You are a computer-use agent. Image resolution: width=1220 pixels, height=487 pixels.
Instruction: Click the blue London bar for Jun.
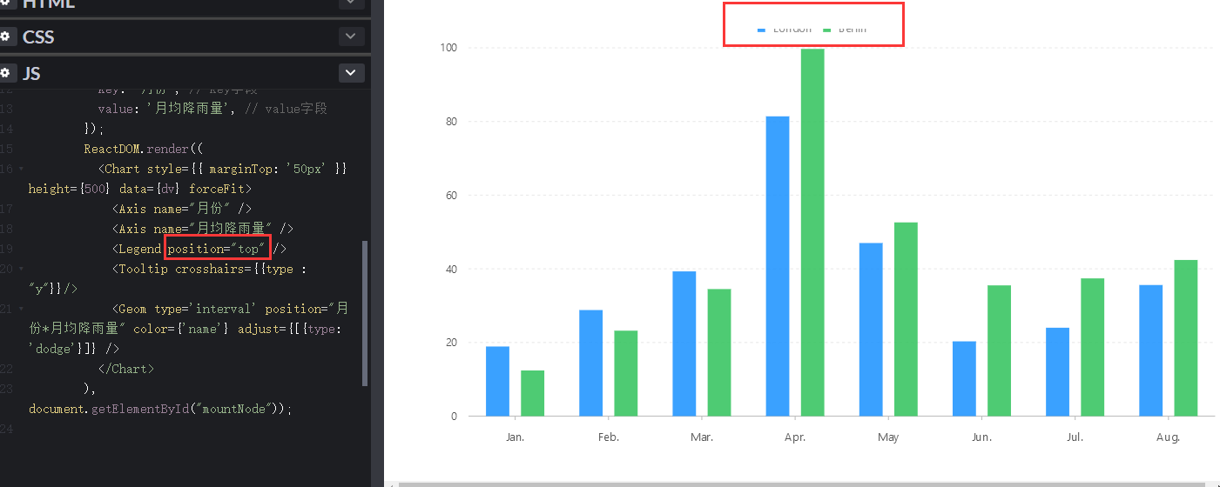(964, 378)
